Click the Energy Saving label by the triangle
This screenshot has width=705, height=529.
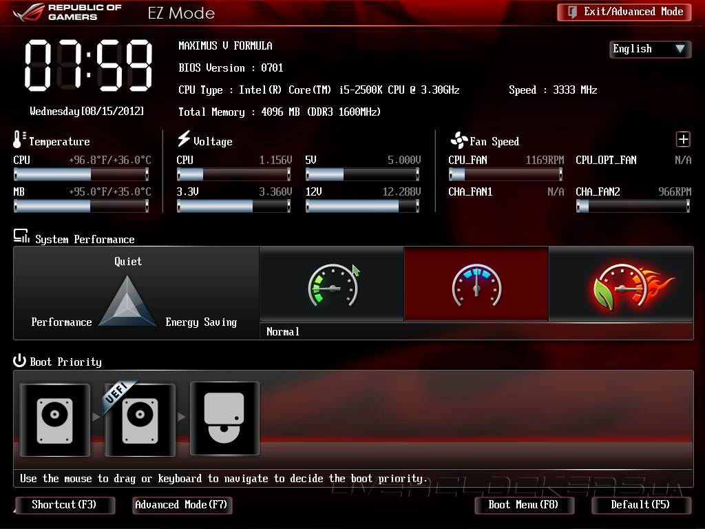pyautogui.click(x=201, y=322)
